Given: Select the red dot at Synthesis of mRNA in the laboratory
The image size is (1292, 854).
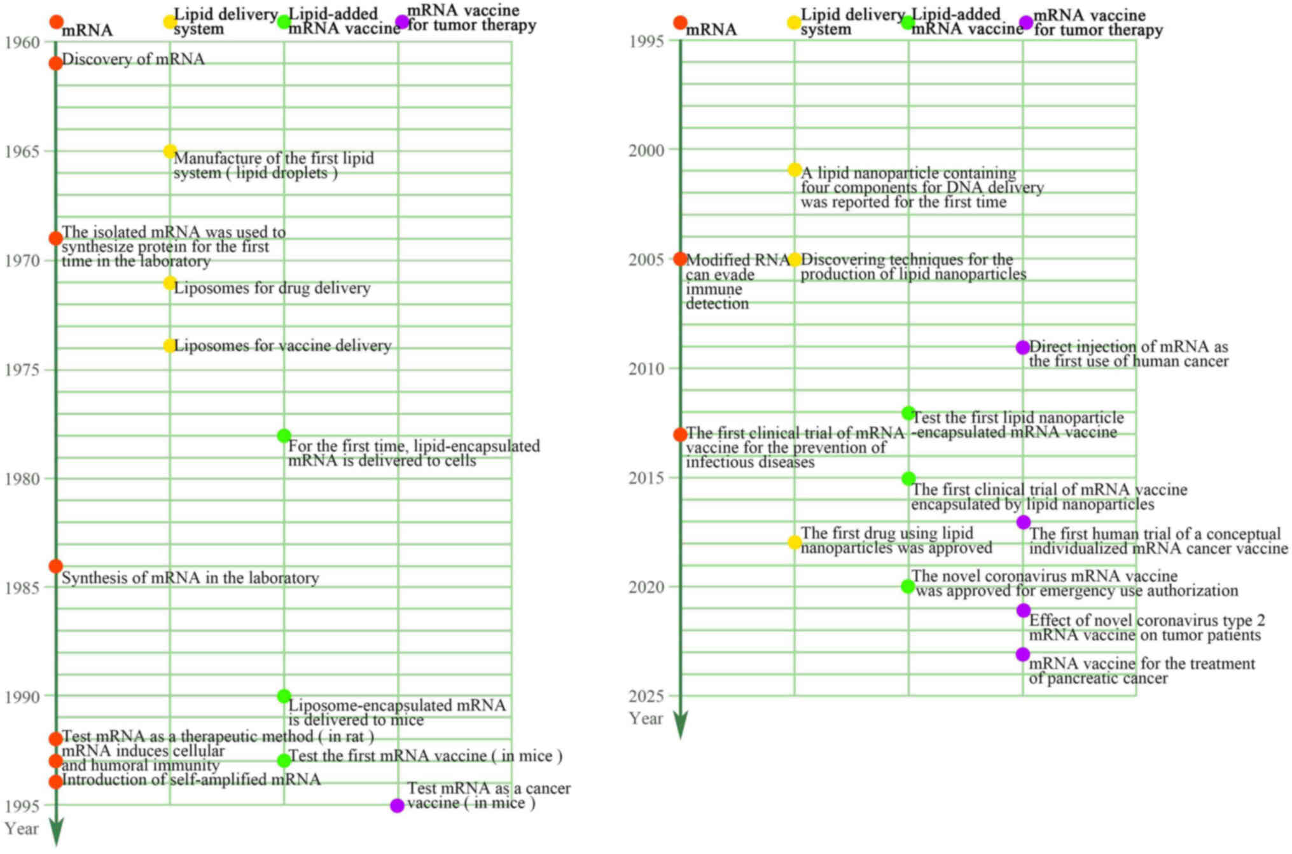Looking at the screenshot, I should (55, 566).
